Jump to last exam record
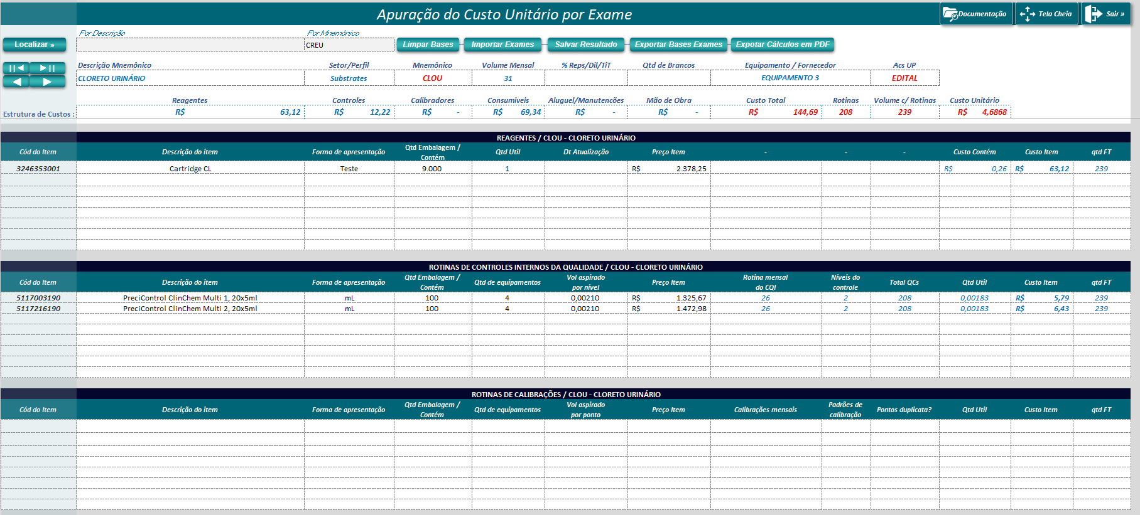Screen dimensions: 1140x515 (48, 68)
